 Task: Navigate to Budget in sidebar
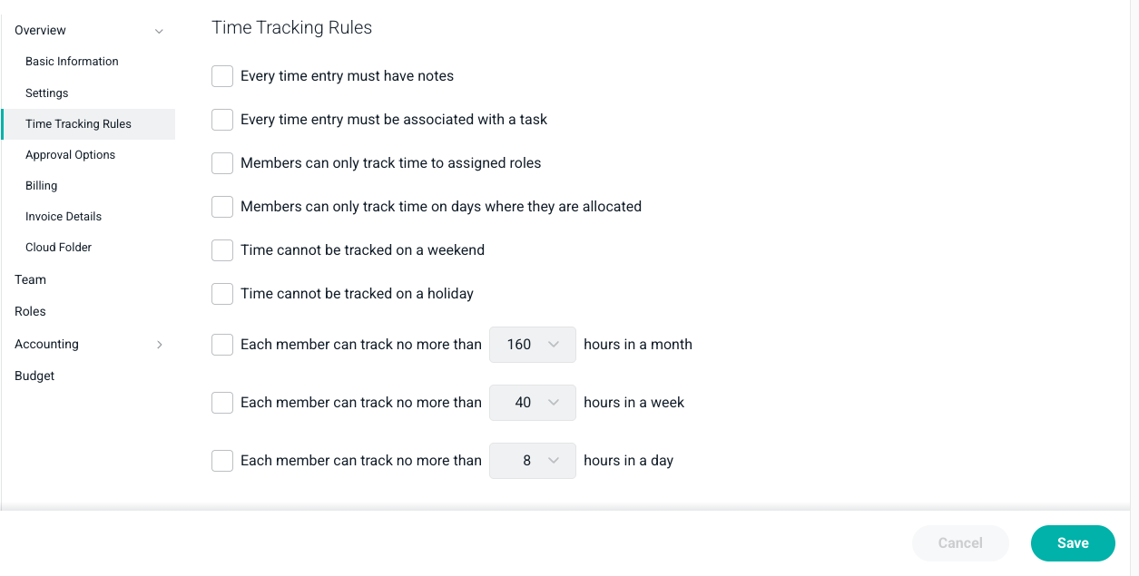point(34,376)
